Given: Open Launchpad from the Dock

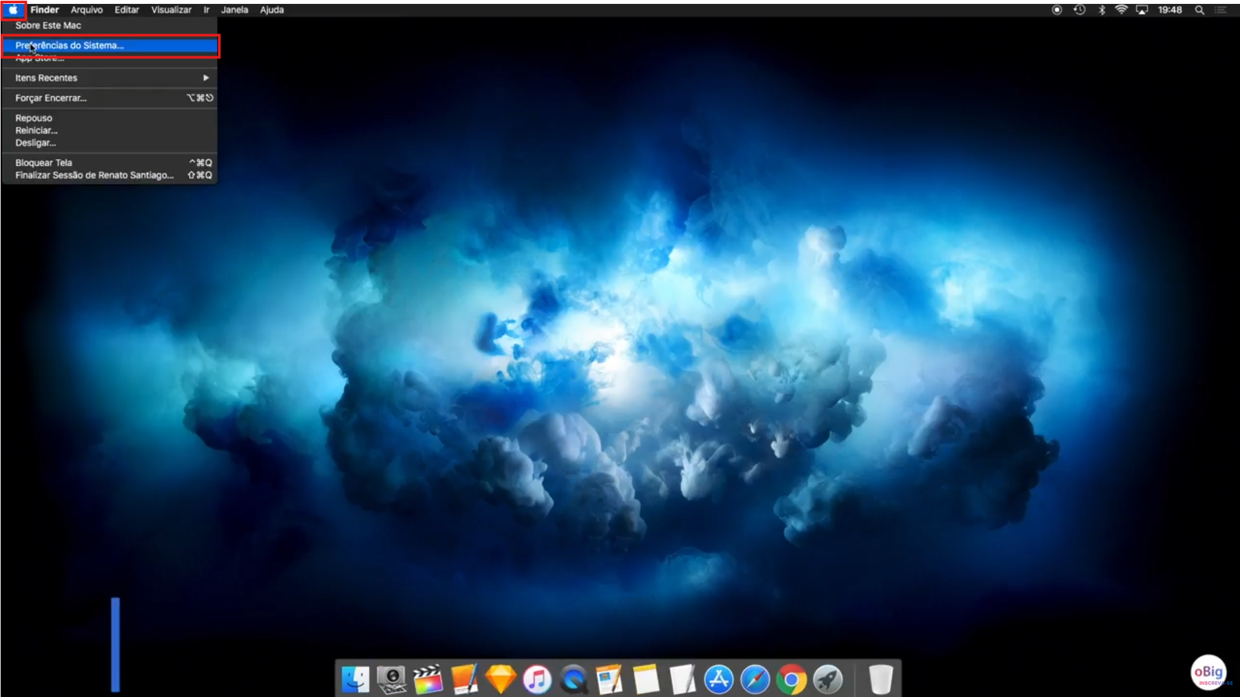Looking at the screenshot, I should (x=828, y=679).
